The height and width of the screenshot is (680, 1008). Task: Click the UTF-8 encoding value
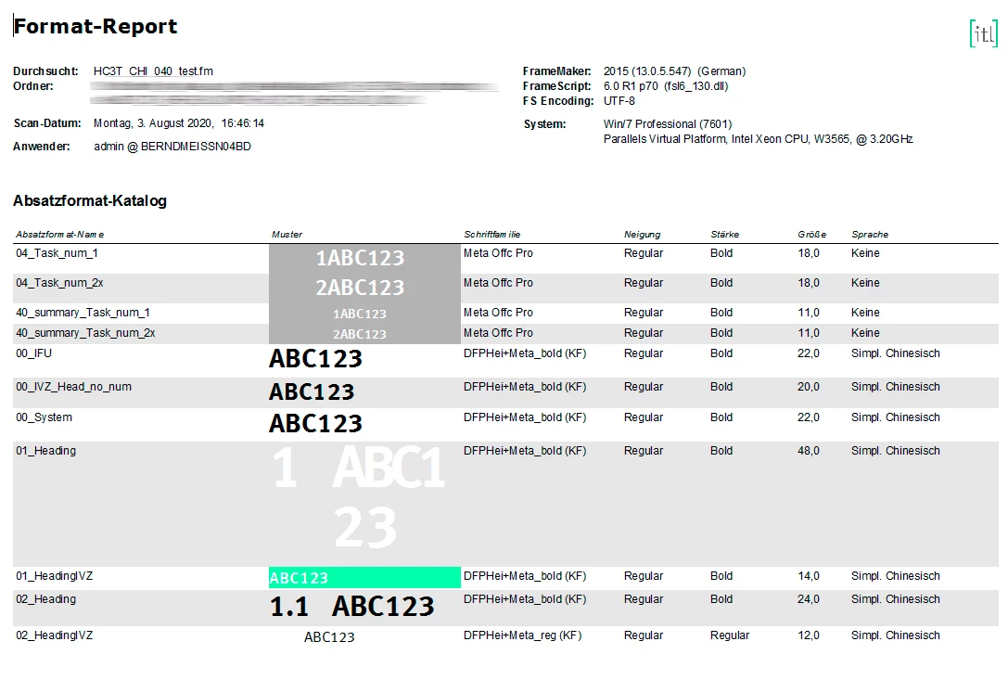619,101
